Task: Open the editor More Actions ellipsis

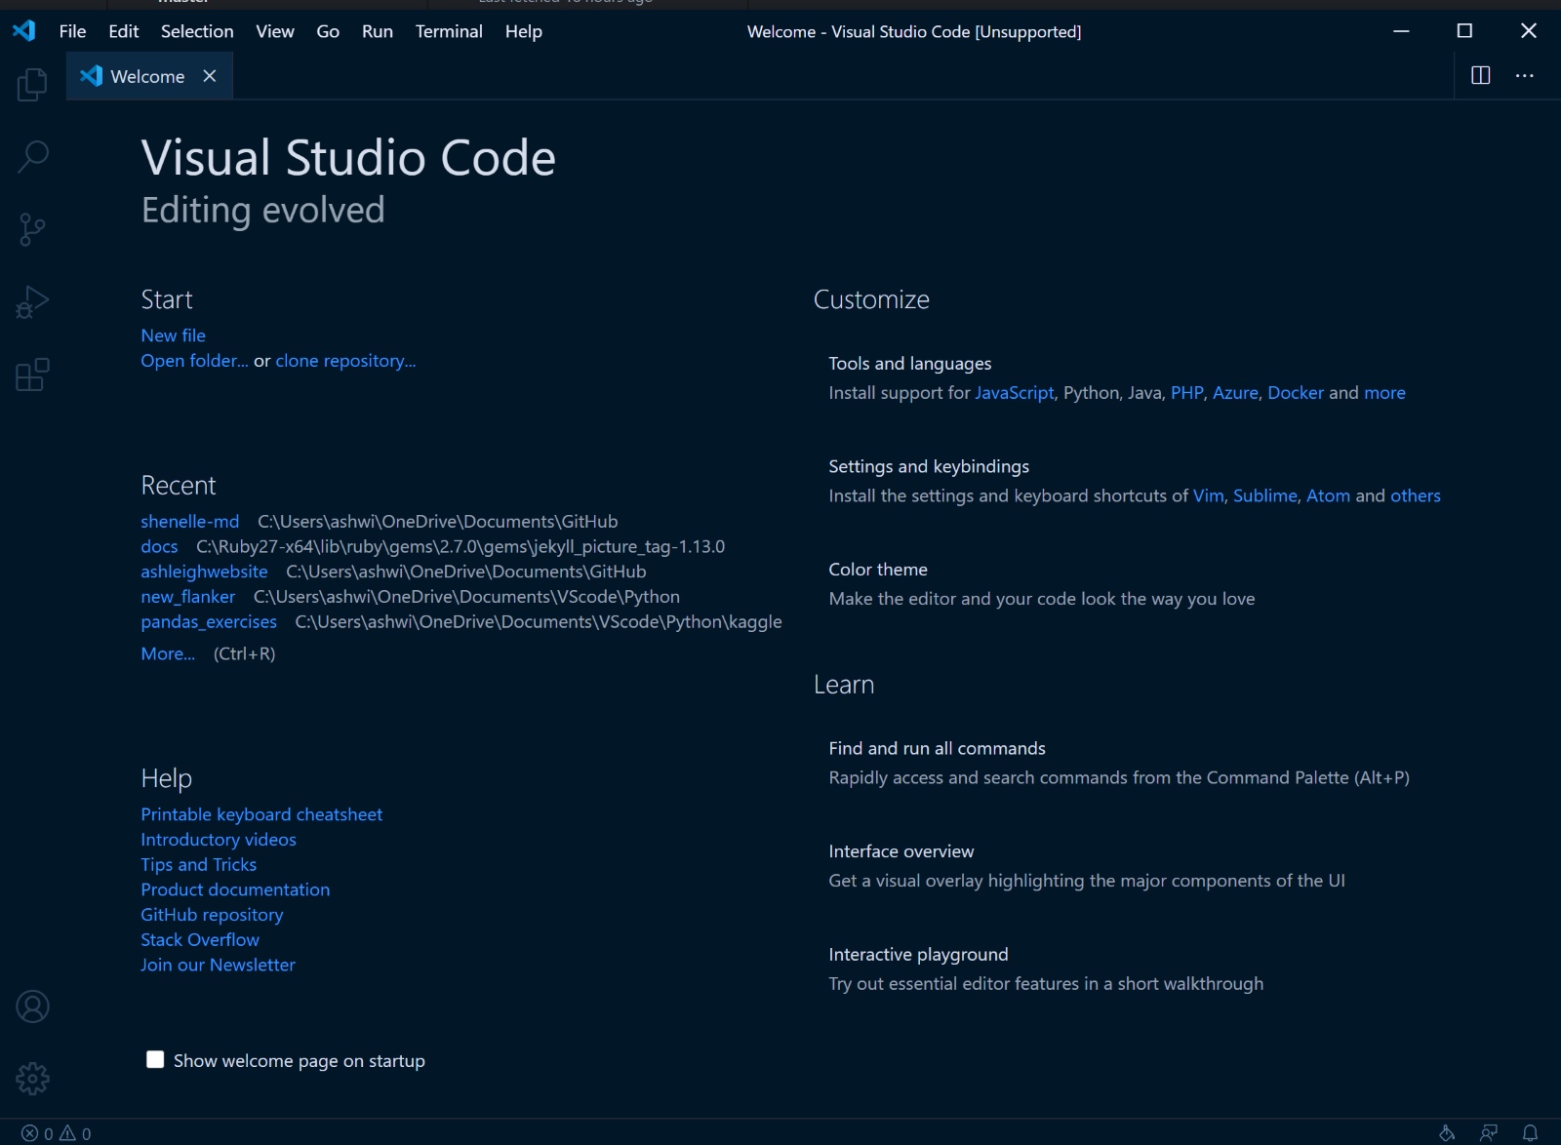Action: pyautogui.click(x=1525, y=76)
